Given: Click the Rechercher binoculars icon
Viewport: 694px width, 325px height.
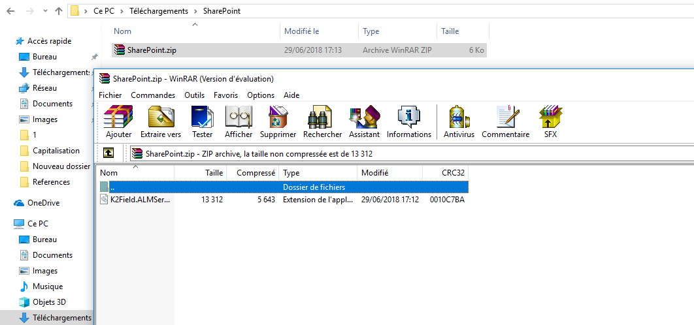Looking at the screenshot, I should coord(322,123).
